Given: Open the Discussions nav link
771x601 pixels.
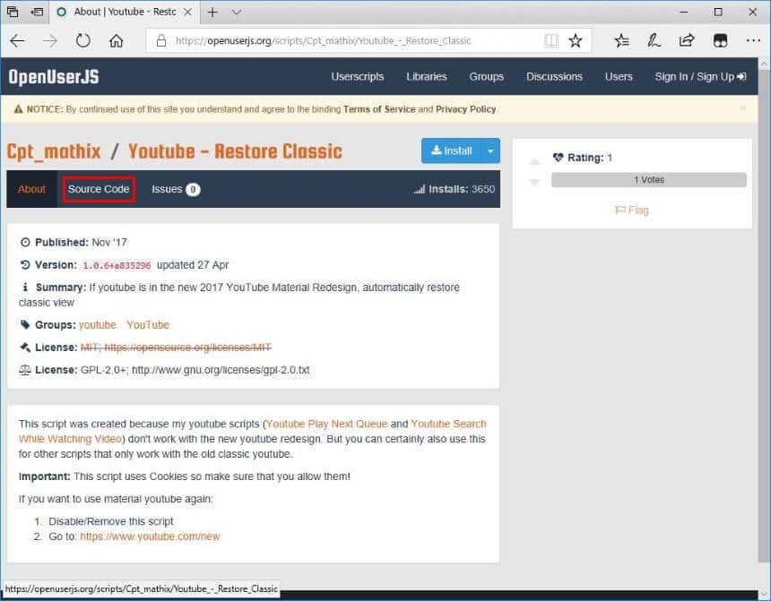Looking at the screenshot, I should point(554,77).
